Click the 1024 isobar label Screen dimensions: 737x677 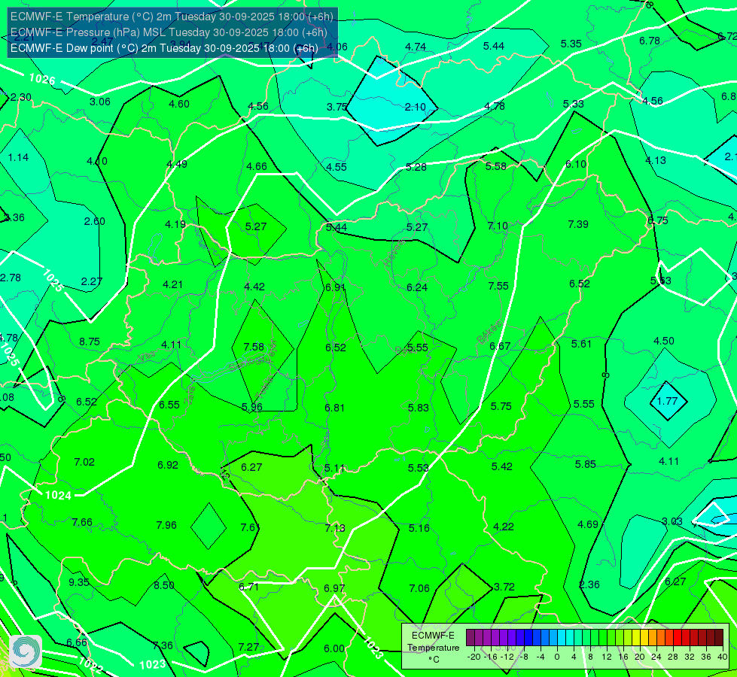(58, 495)
